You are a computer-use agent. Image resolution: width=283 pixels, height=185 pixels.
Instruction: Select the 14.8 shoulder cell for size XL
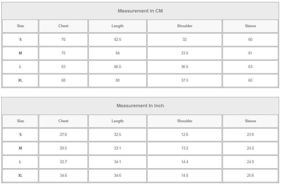185,176
